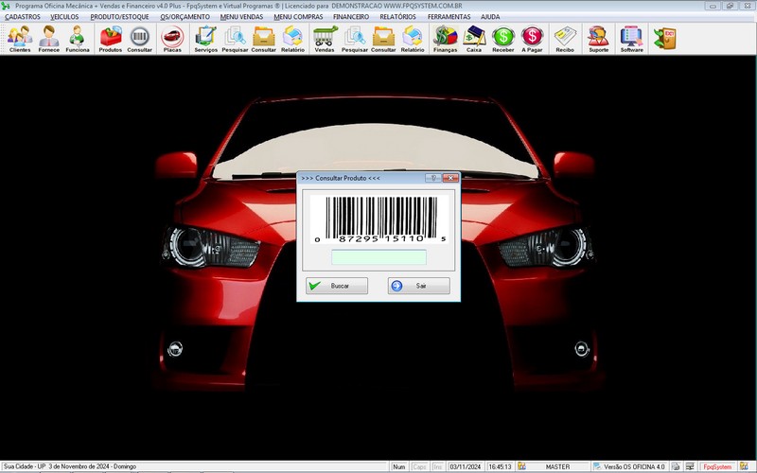Open the FINANCEIRO menu
Image resolution: width=757 pixels, height=473 pixels.
[x=350, y=17]
